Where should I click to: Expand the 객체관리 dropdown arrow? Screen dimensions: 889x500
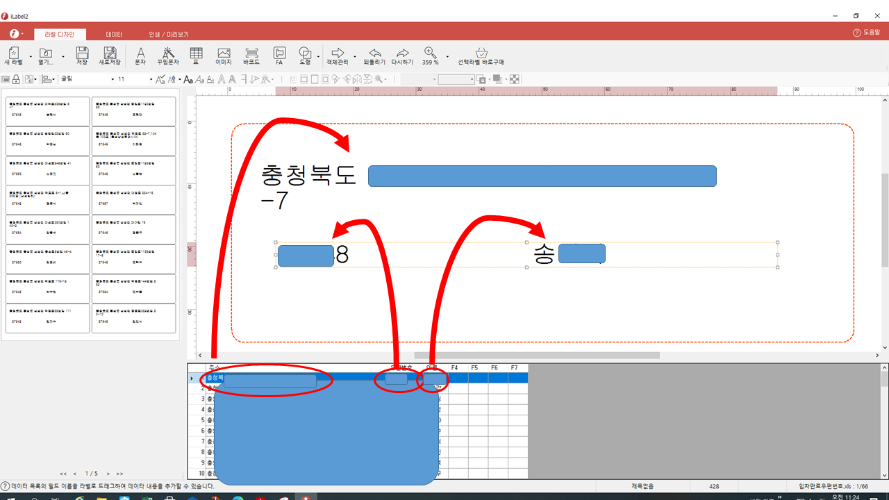(355, 56)
